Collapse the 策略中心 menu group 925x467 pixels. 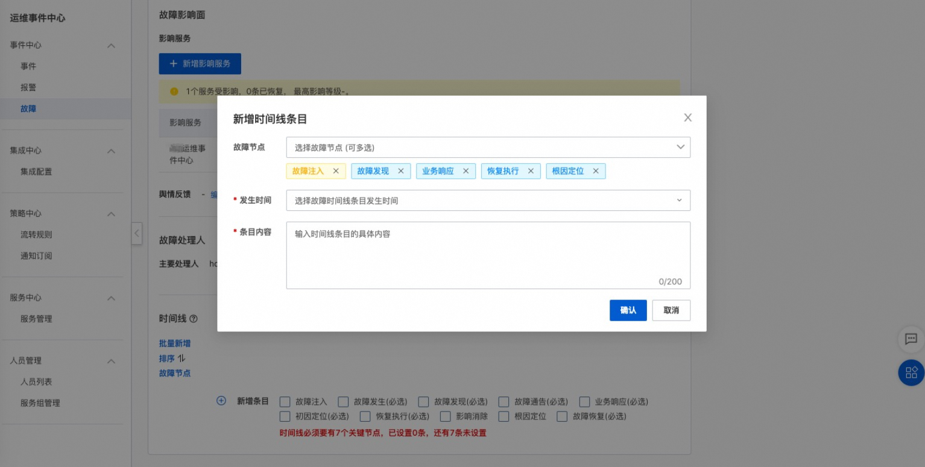[x=111, y=215]
